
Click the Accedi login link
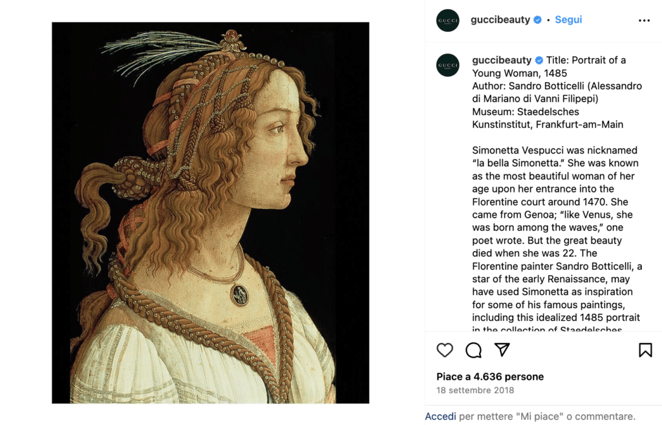click(x=440, y=417)
